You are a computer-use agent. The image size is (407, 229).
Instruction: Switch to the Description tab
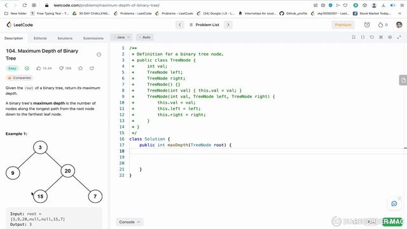coord(14,38)
